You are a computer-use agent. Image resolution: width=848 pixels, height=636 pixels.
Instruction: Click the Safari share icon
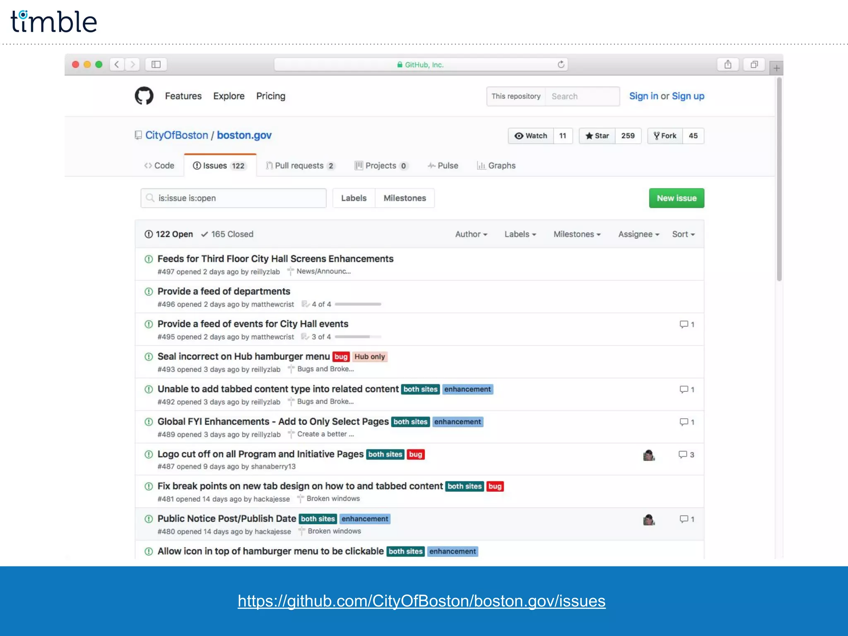coord(728,64)
